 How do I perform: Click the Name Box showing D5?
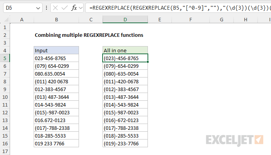click(x=22, y=8)
